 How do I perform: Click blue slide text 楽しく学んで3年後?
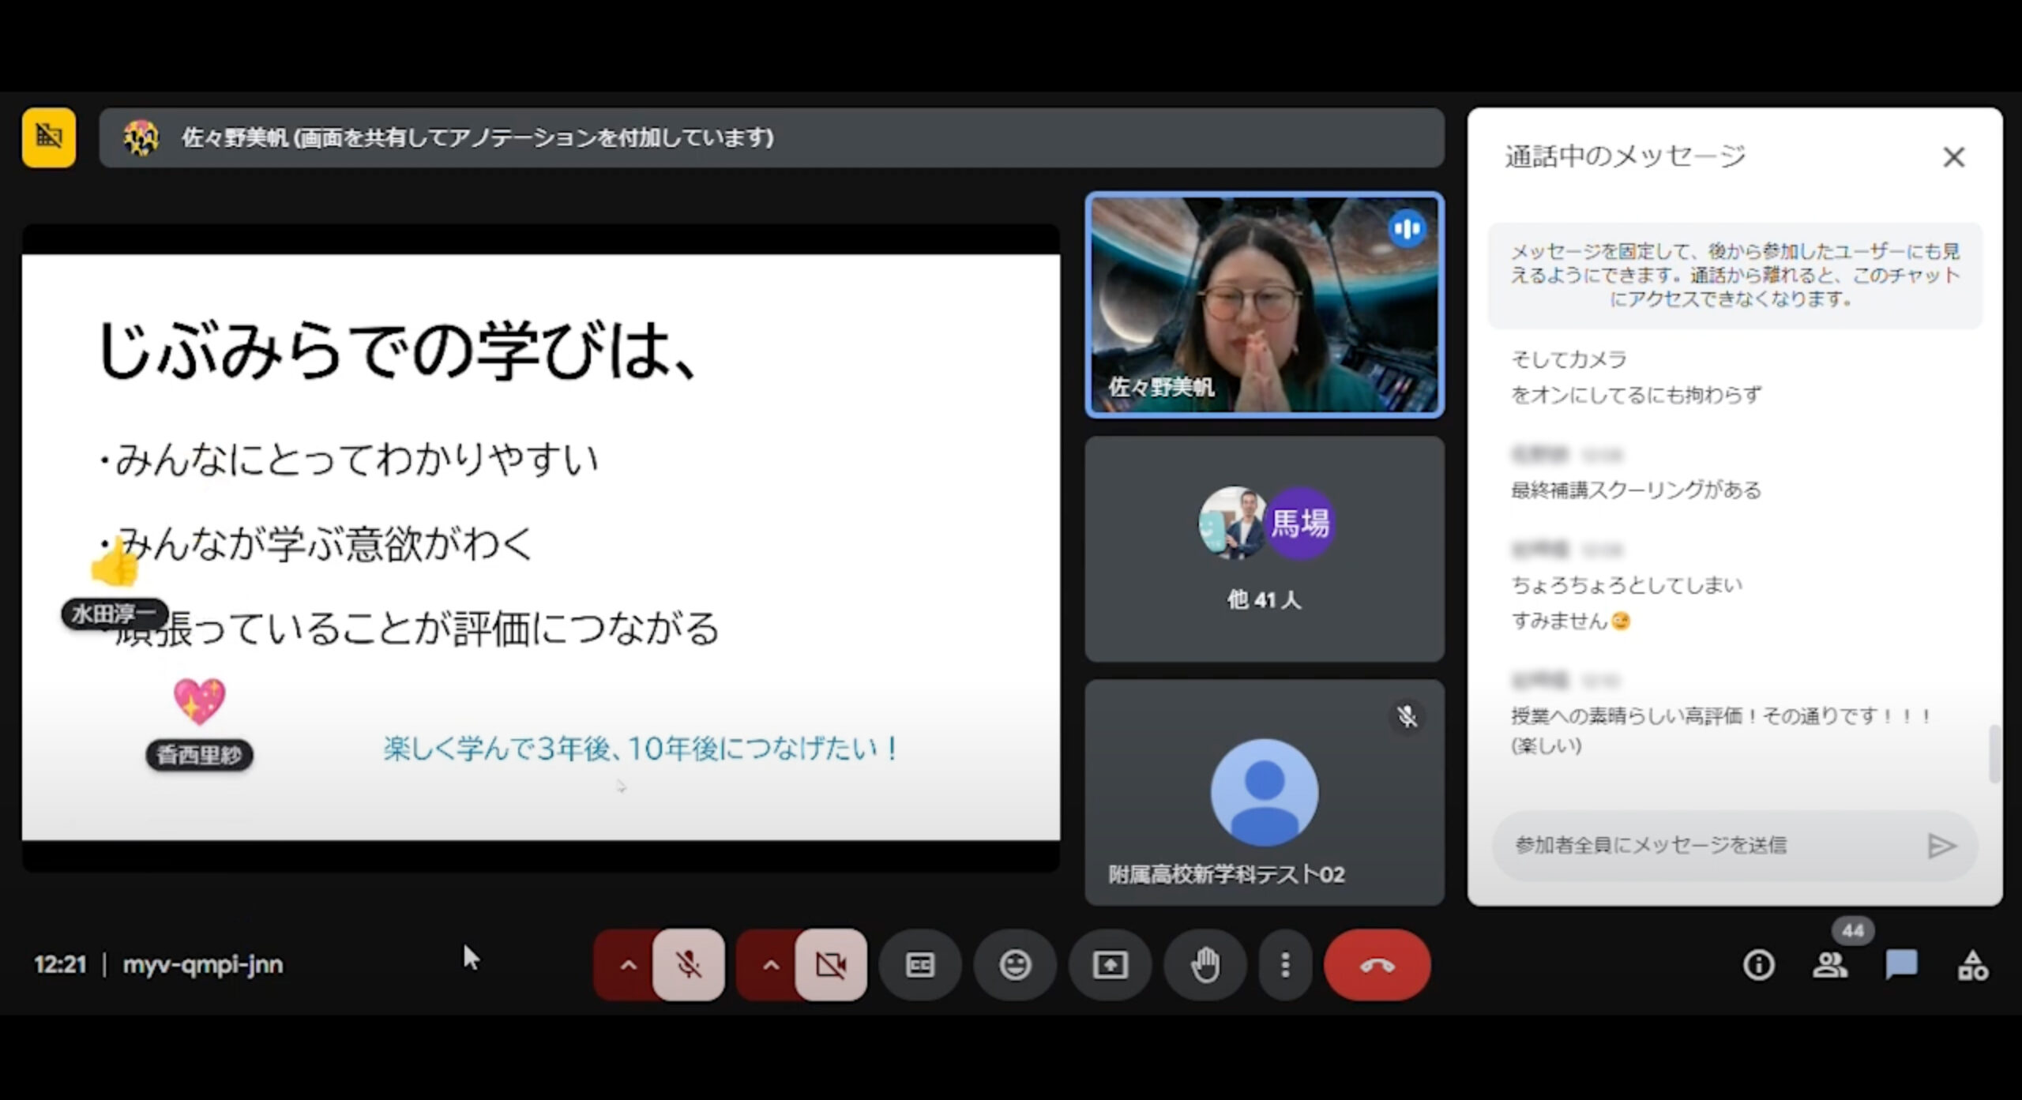641,748
